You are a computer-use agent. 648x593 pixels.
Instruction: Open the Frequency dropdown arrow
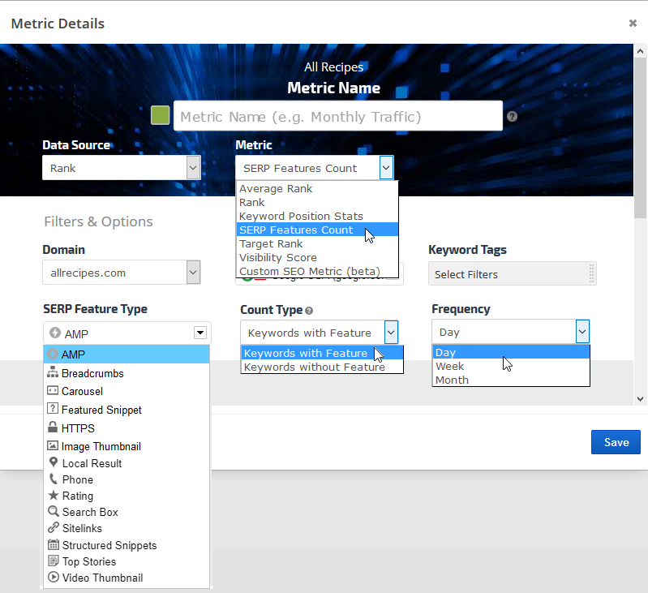coord(581,332)
